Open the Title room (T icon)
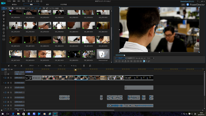Viewport: 206px width, 116px height. point(4,22)
